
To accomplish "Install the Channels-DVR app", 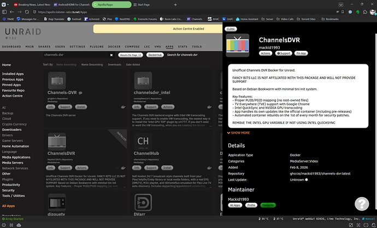I will point(81,107).
